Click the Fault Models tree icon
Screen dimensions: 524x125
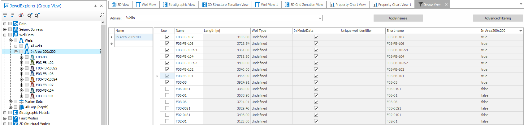click(16, 118)
